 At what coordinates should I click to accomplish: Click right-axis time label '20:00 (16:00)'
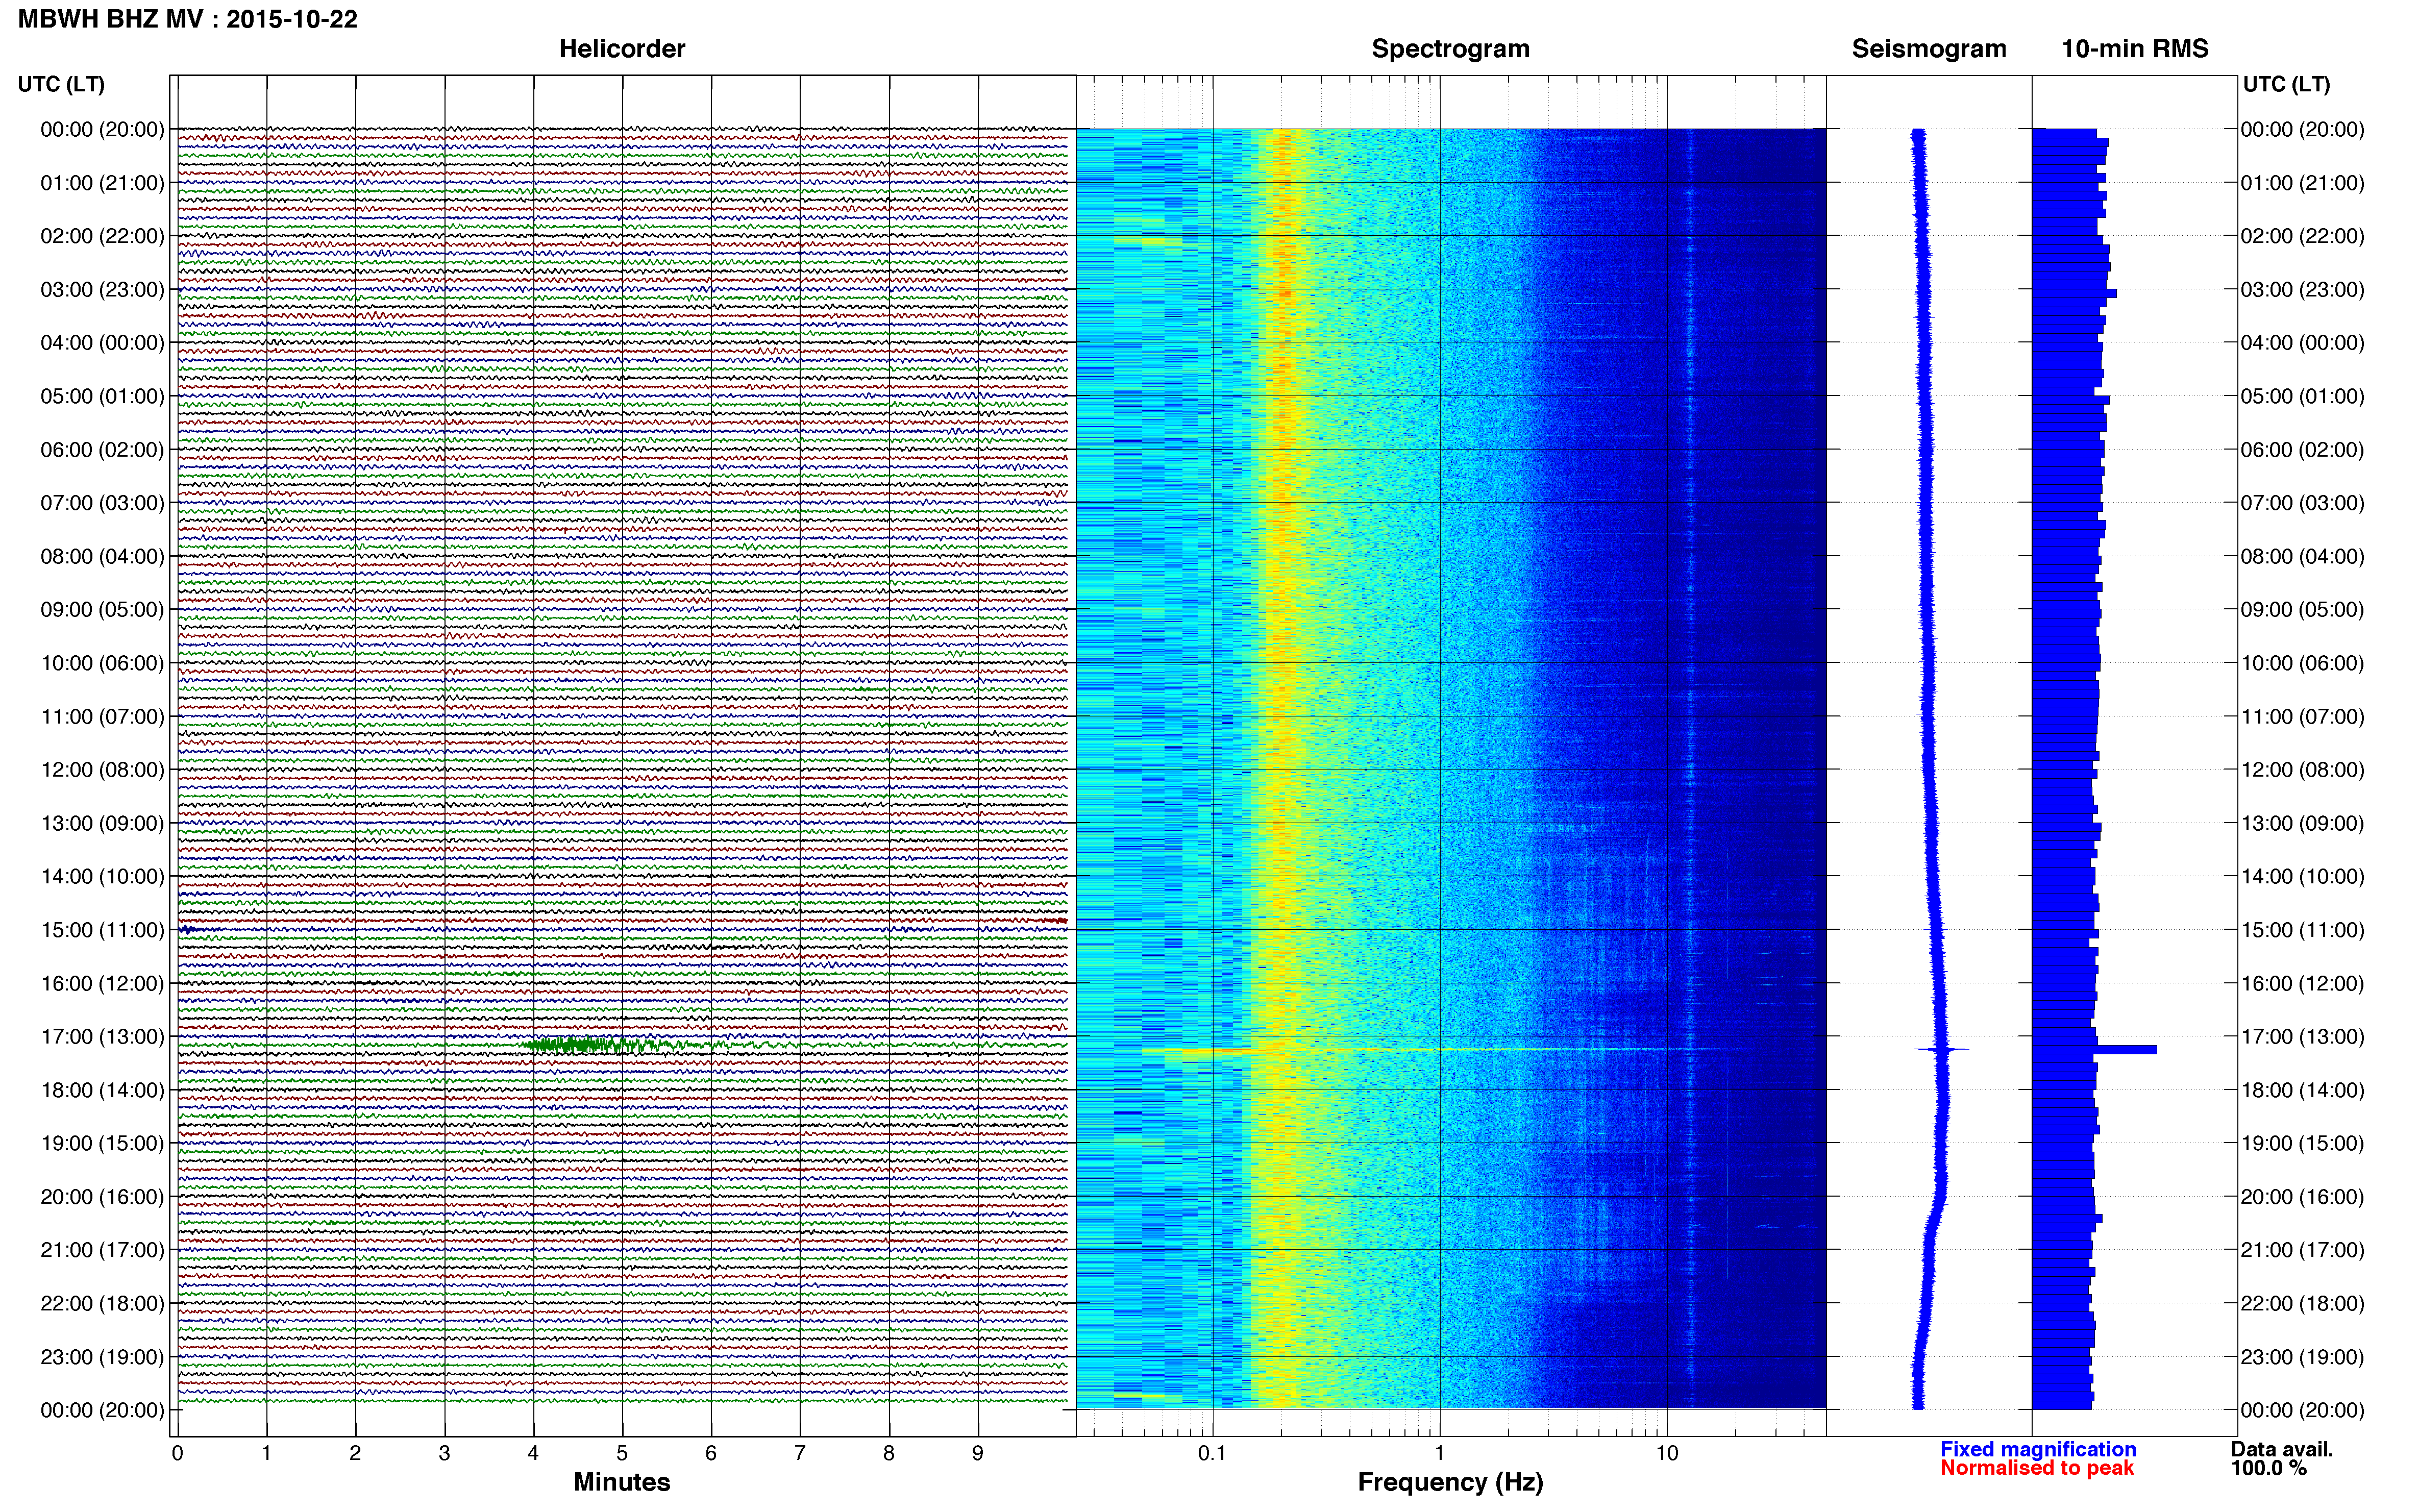[x=2302, y=1197]
